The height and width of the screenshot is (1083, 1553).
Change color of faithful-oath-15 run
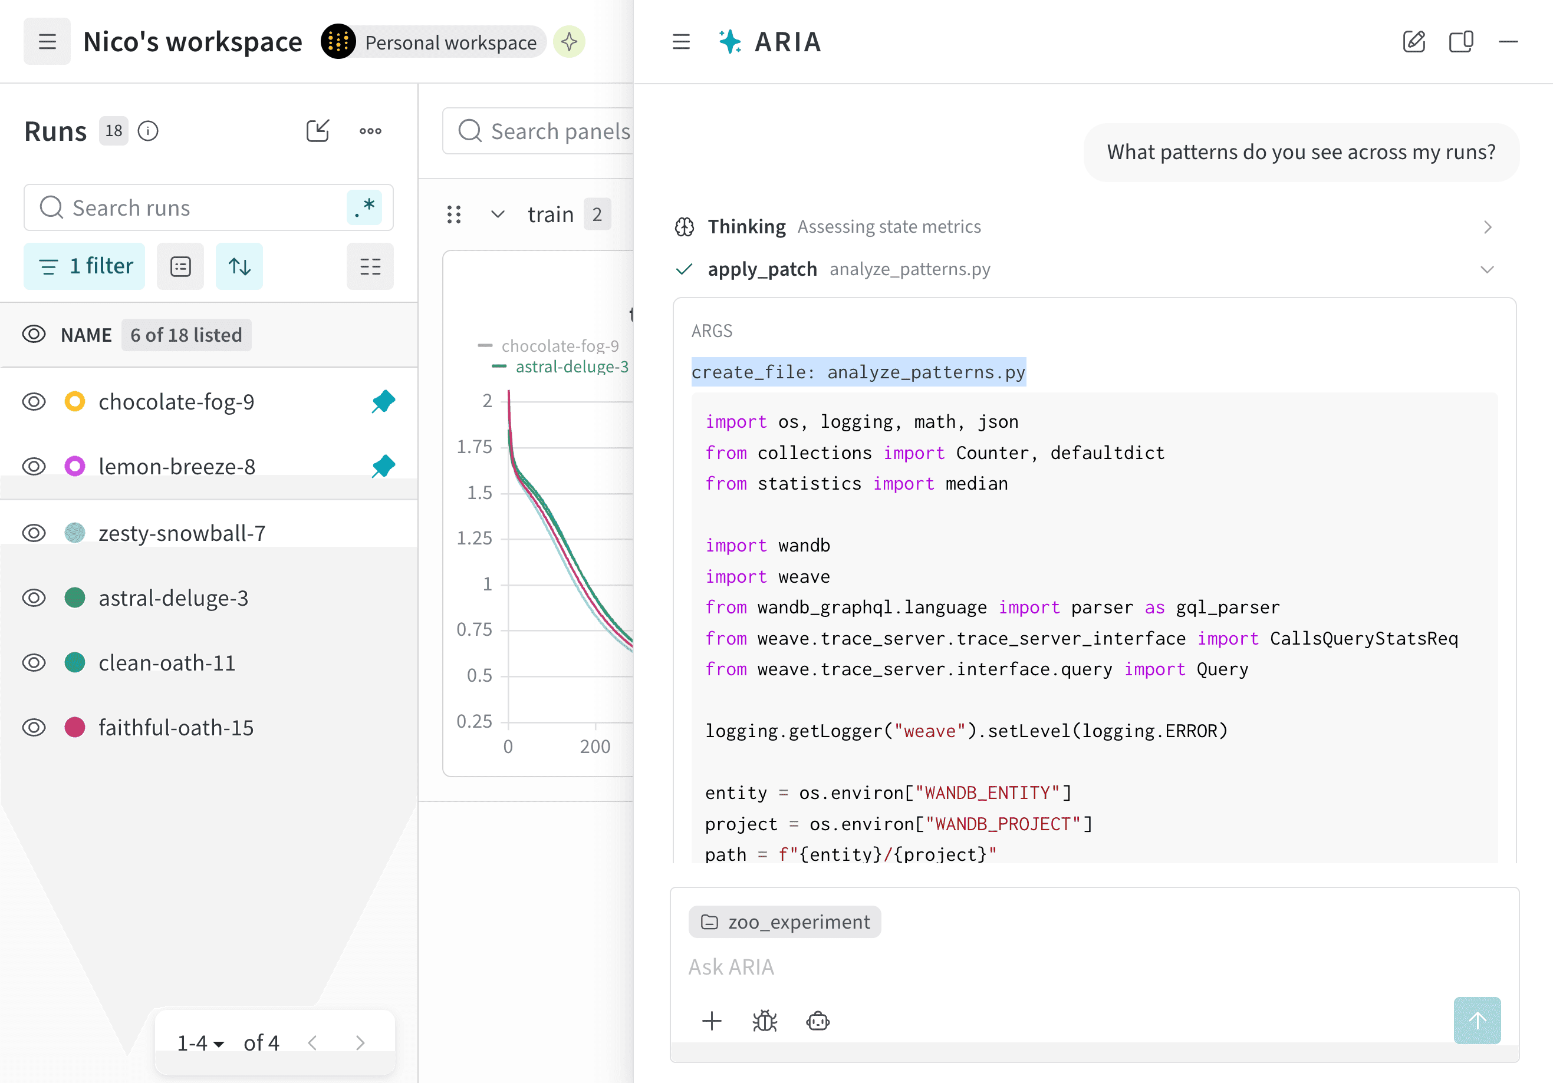[74, 728]
